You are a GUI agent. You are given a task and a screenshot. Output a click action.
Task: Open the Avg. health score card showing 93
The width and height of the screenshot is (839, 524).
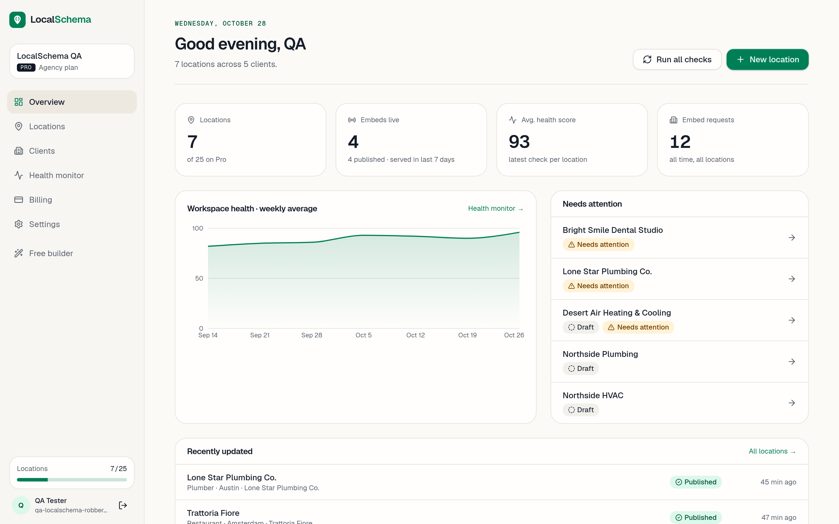(x=572, y=140)
